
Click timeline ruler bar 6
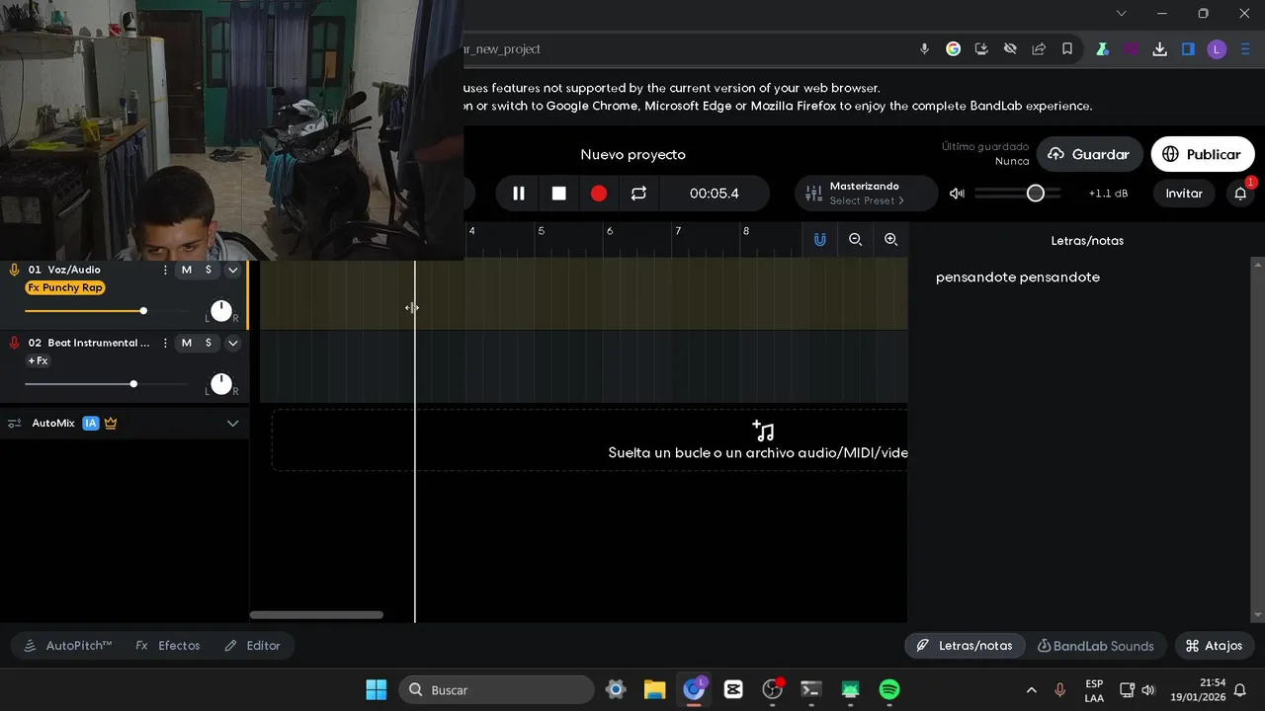(609, 231)
